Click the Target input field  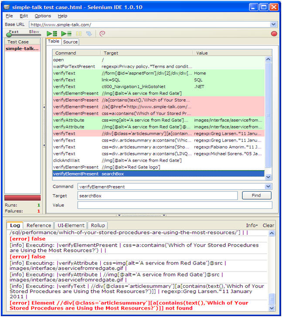coord(157,196)
